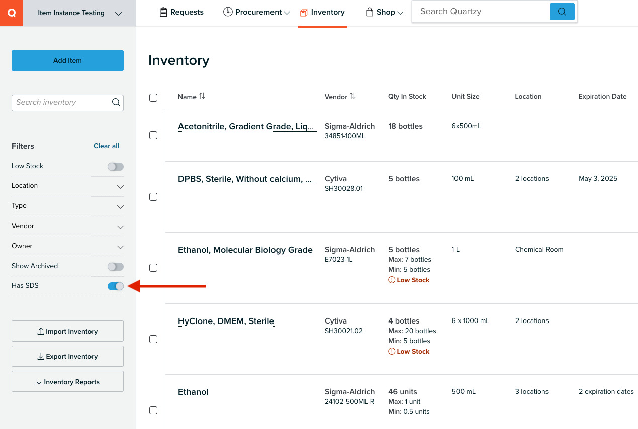Viewport: 638px width, 429px height.
Task: Click 'Chemical Room' location text
Action: pos(539,250)
